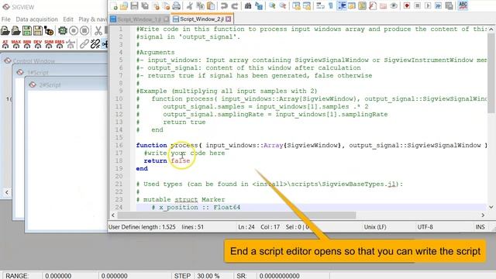Click Unix (LF) line ending in status bar

(x=375, y=227)
